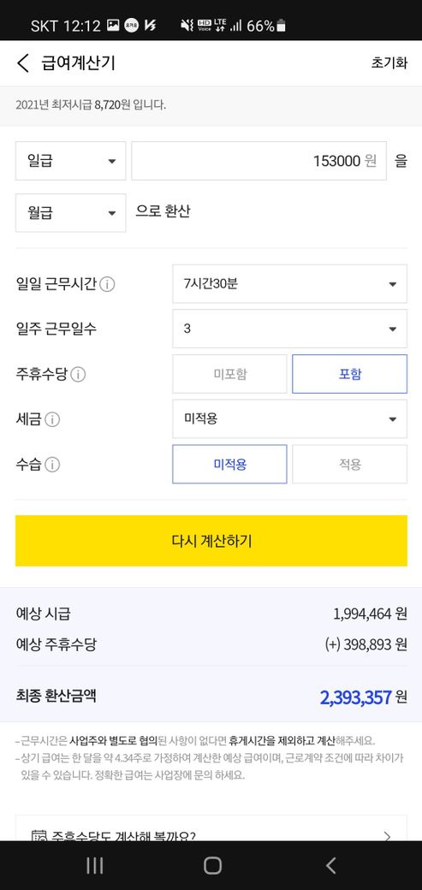Viewport: 422px width, 890px height.
Task: Tap 초기화 to reset the calculator
Action: pos(389,63)
